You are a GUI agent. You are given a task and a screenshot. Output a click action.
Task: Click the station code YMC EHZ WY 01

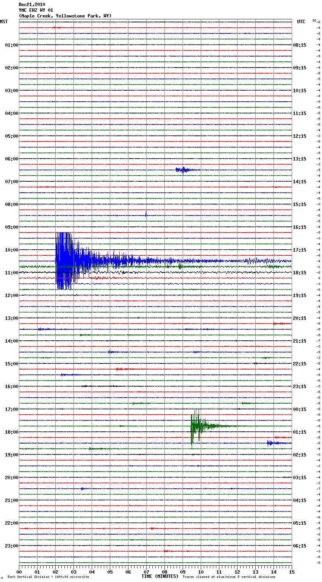pos(36,10)
